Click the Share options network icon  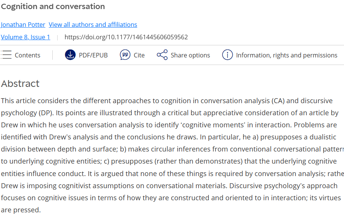click(x=162, y=55)
